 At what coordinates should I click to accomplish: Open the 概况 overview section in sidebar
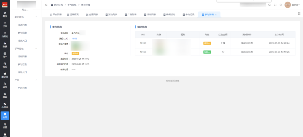coord(5,15)
